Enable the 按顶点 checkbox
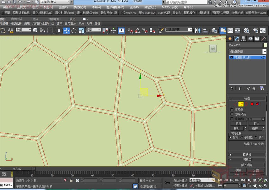 tap(232, 110)
